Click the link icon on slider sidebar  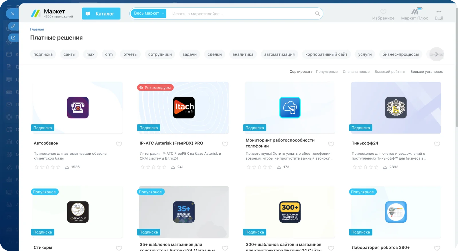(13, 26)
